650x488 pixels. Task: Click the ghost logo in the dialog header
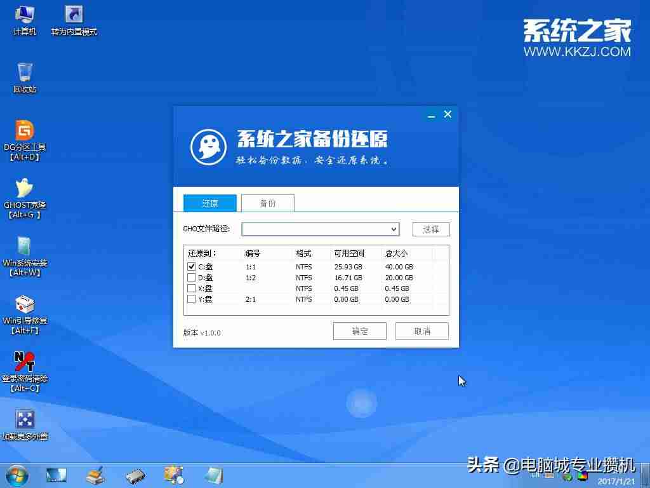point(208,147)
